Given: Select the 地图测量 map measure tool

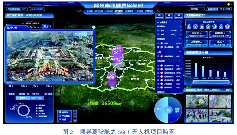Looking at the screenshot, I should pyautogui.click(x=178, y=16).
